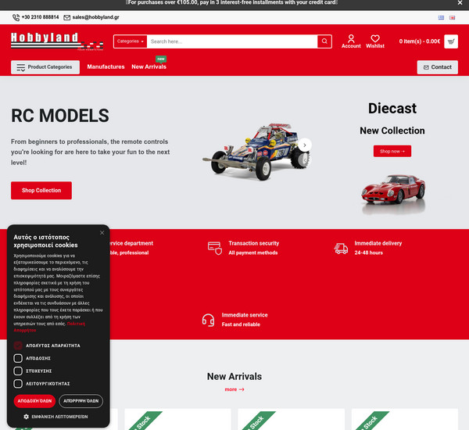The width and height of the screenshot is (469, 430).
Task: Focus the Search here input field
Action: tap(232, 41)
